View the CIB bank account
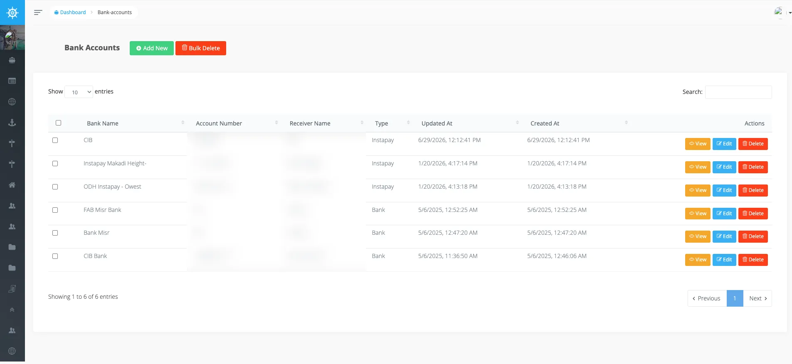 [x=698, y=144]
